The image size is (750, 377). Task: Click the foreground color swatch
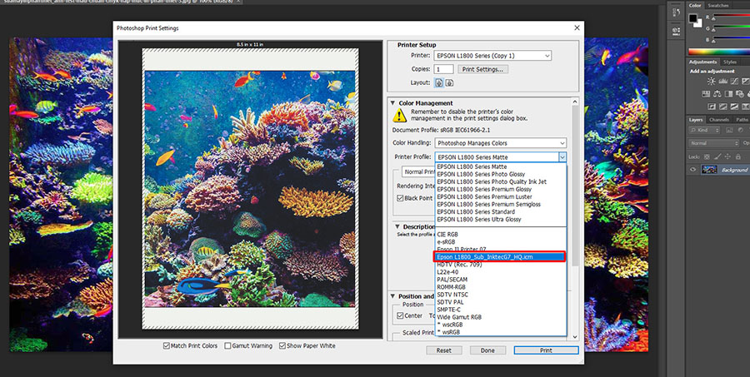(x=692, y=17)
